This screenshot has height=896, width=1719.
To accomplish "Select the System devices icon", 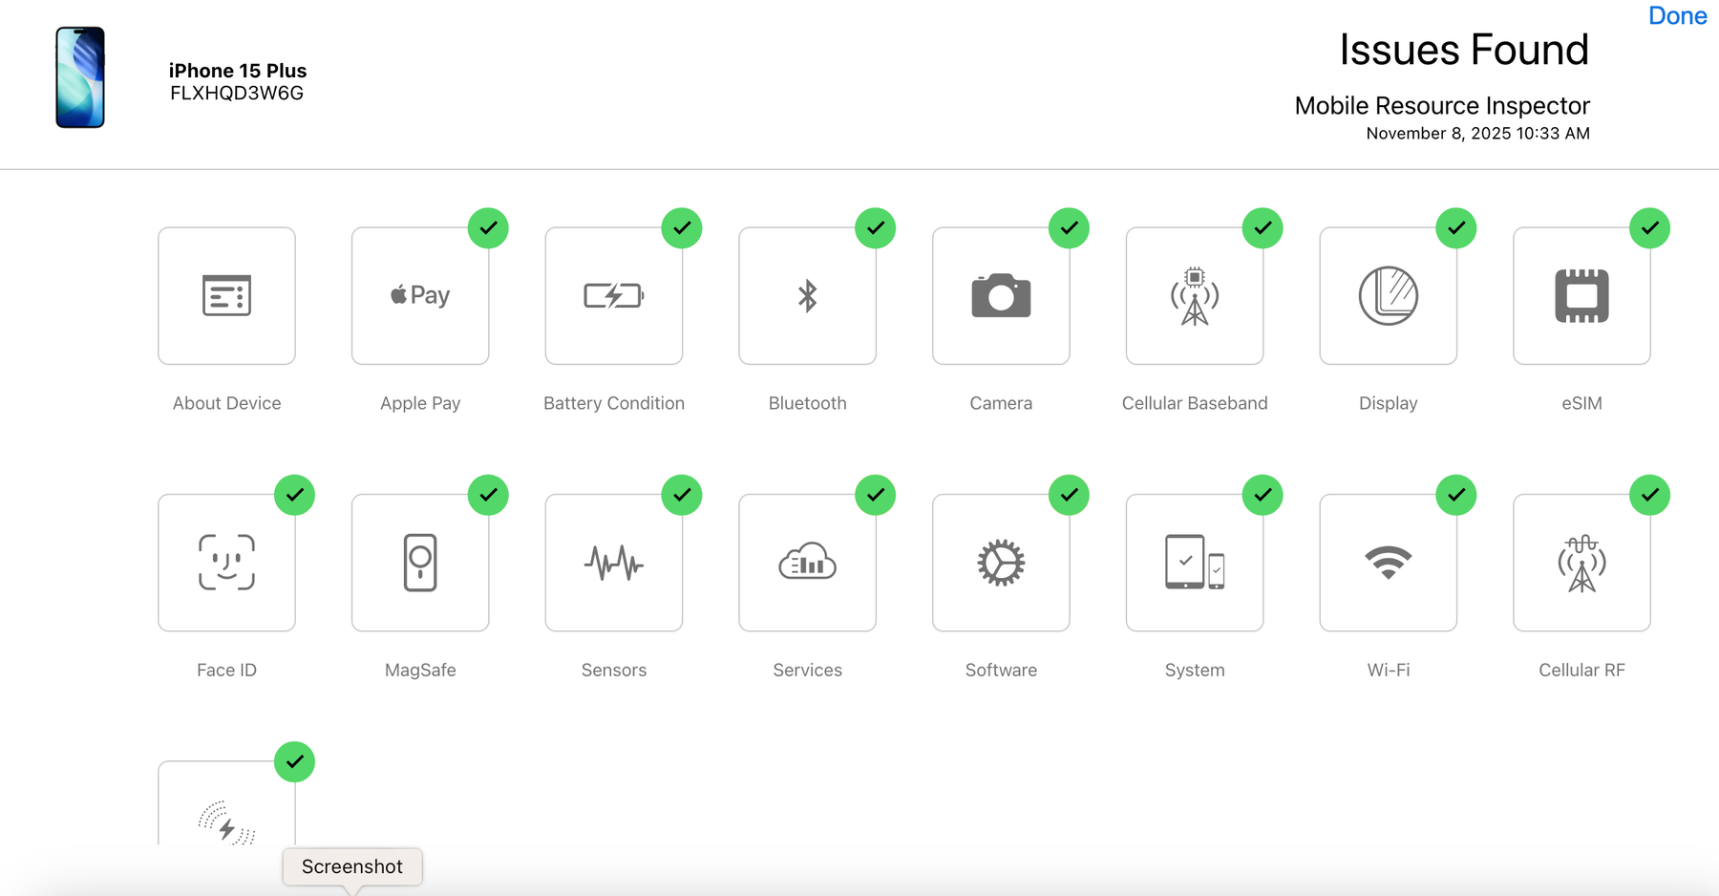I will point(1194,563).
